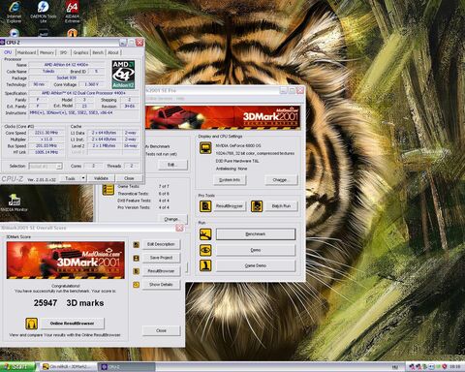Viewport: 465px width, 372px height.
Task: Click the monitor icon in Display and CPU Settings
Action: tap(205, 148)
